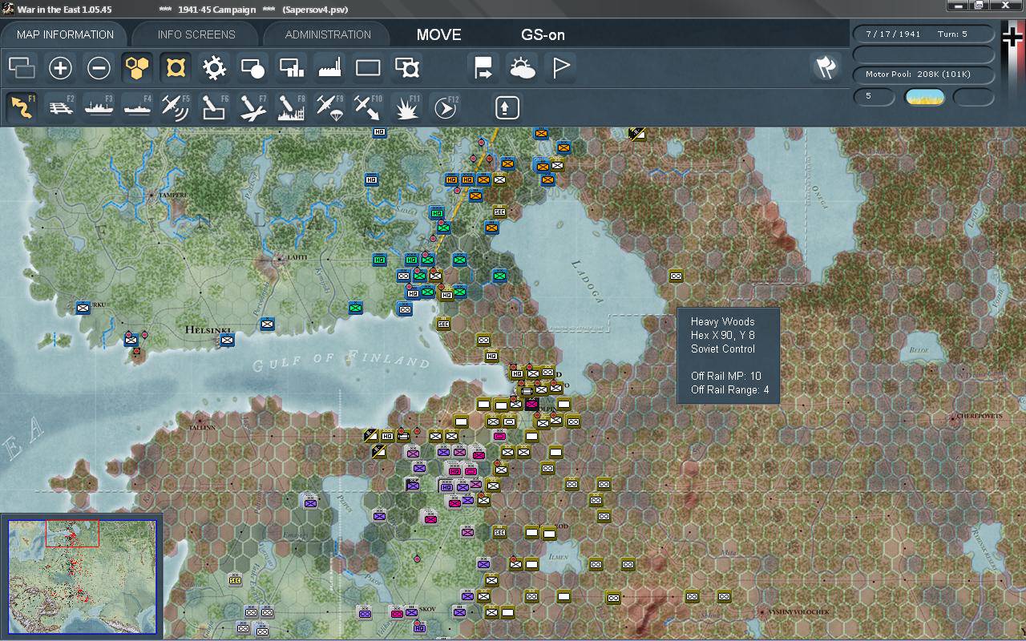Image resolution: width=1026 pixels, height=641 pixels.
Task: Click the clear weather sky indicator
Action: 924,97
